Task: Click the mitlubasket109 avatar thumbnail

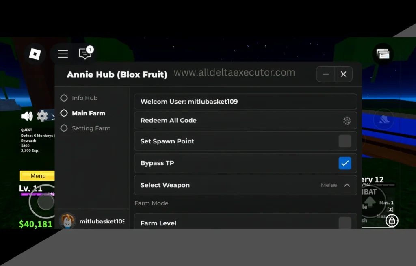Action: click(x=67, y=221)
